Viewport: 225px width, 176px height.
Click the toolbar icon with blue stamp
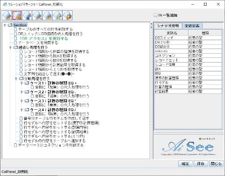click(x=27, y=15)
